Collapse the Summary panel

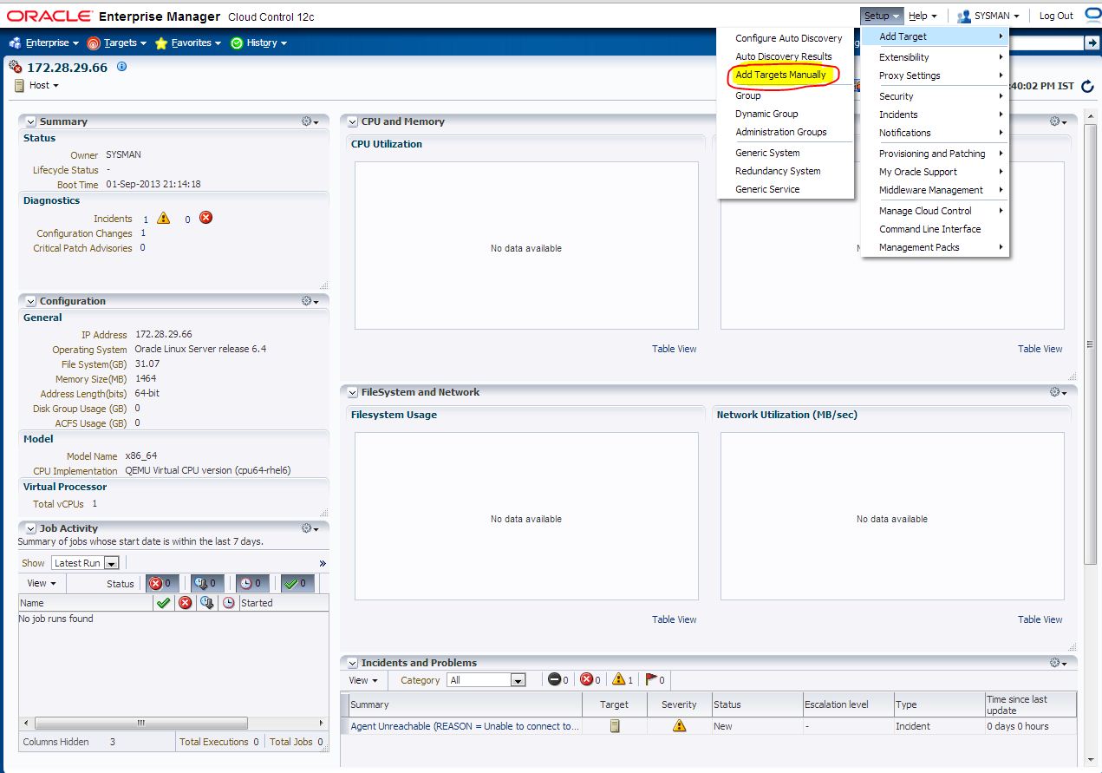click(x=31, y=121)
